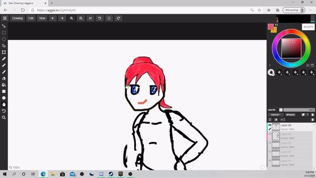
Task: Click inside the saturation square picker
Action: 291,48
